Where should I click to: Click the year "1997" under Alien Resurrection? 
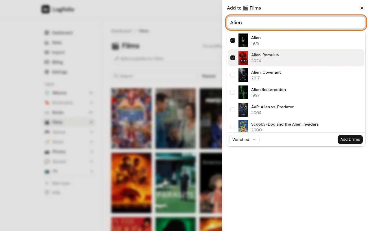coord(255,95)
